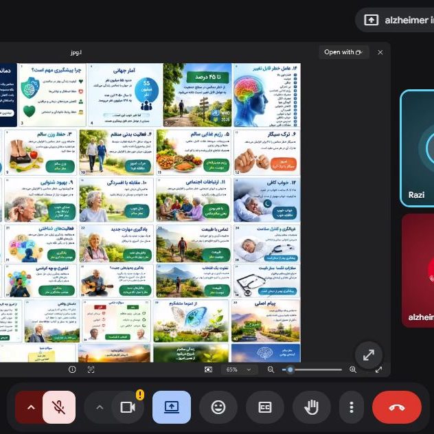The image size is (434, 434).
Task: Click the 'غربالگری و کنترل سلامت' slide
Action: (267, 244)
